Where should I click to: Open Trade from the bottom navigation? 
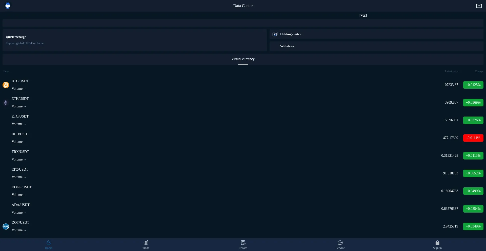pos(146,244)
